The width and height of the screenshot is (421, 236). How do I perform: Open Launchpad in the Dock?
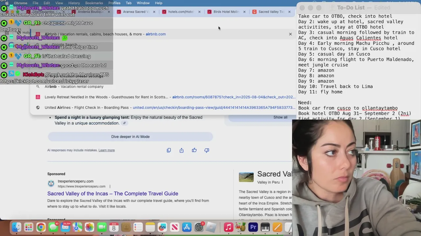tap(29, 227)
